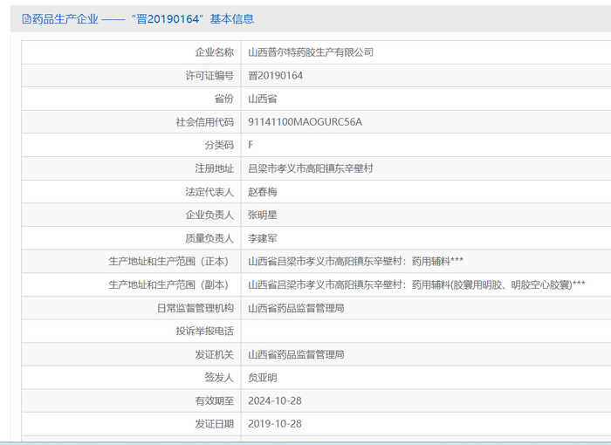Click the 法定代表人 label
Screen dimensions: 611x445
point(209,192)
